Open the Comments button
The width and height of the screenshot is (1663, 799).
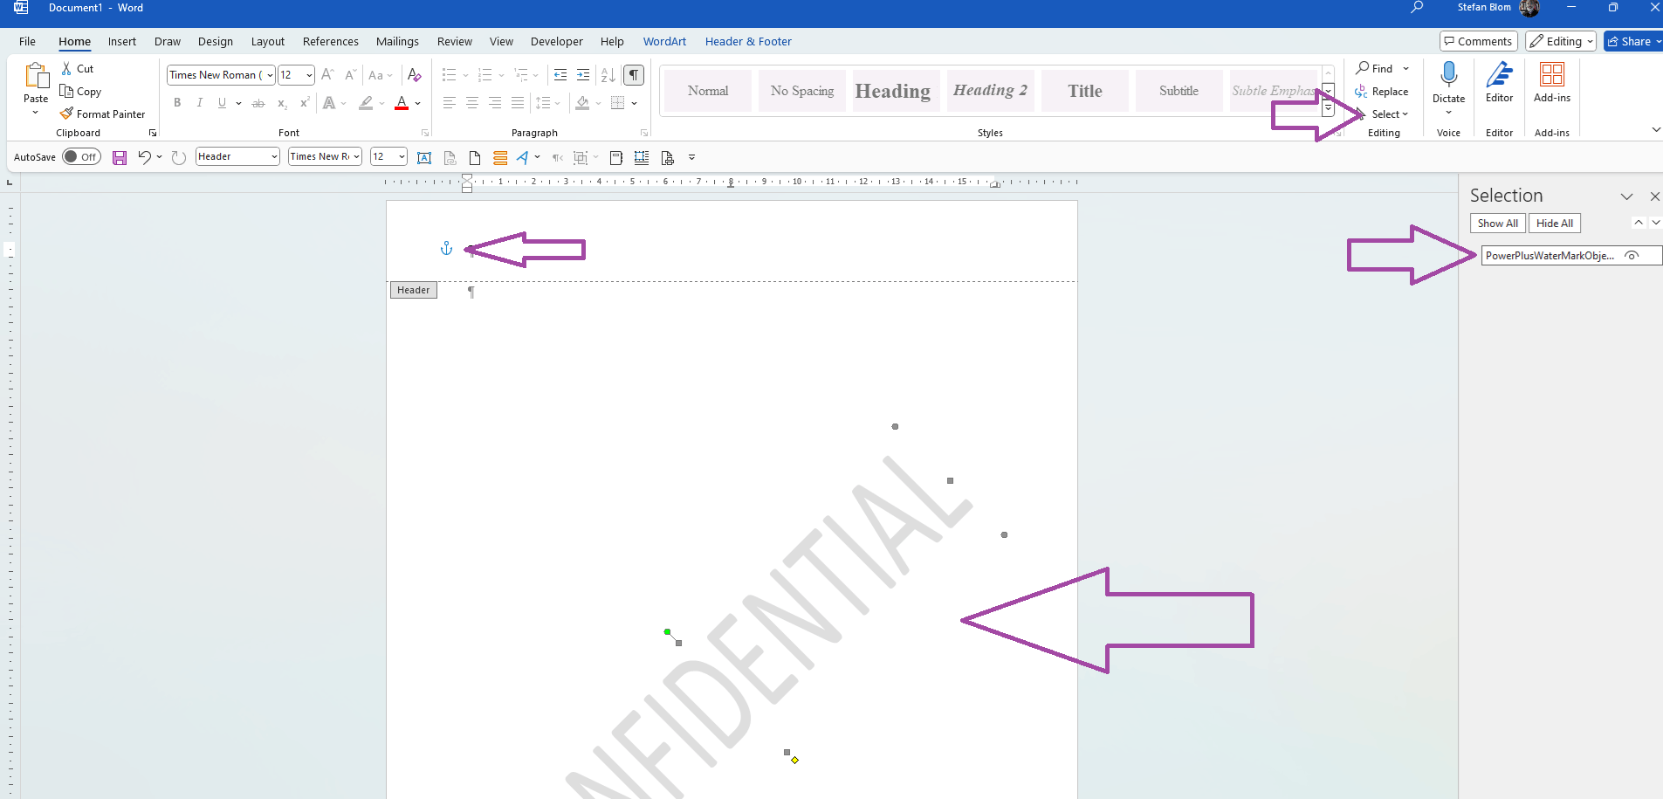pyautogui.click(x=1478, y=41)
